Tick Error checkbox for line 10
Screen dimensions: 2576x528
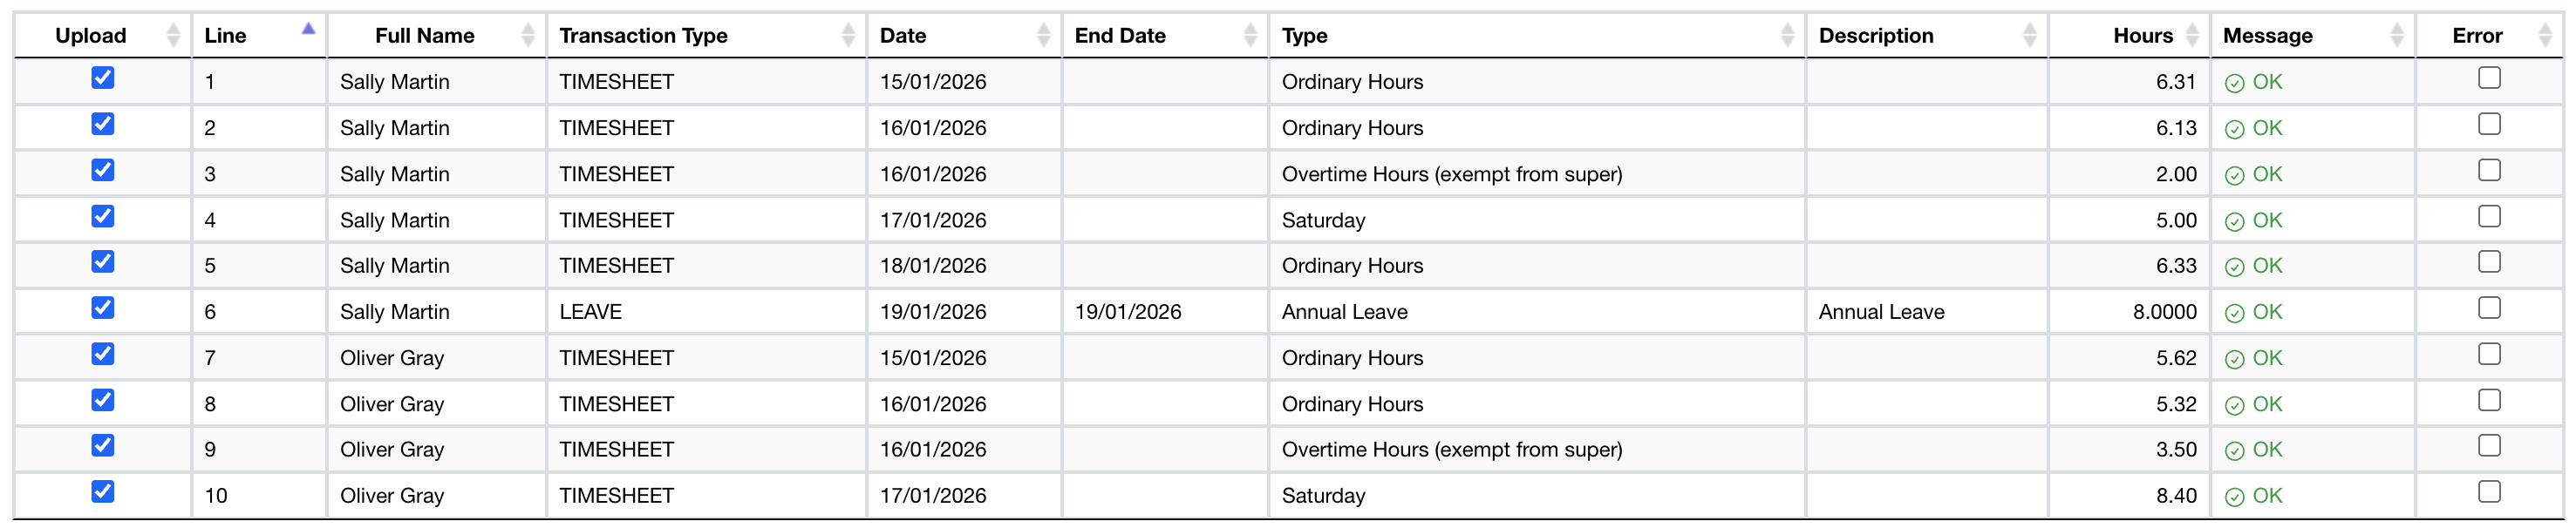(2489, 492)
